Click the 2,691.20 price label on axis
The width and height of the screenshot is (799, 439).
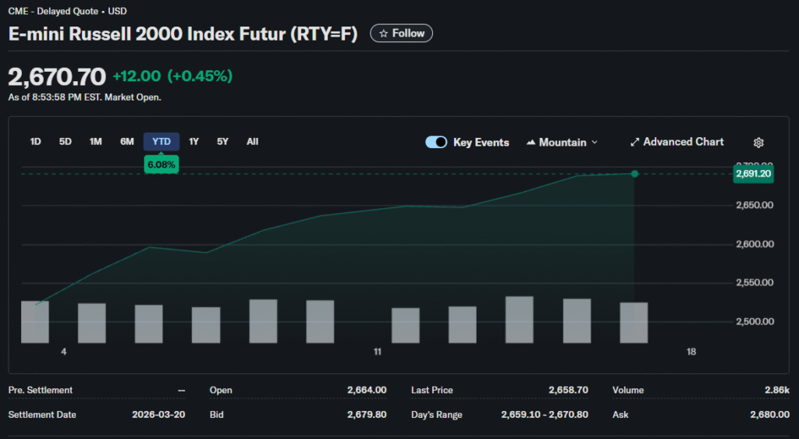pos(753,174)
